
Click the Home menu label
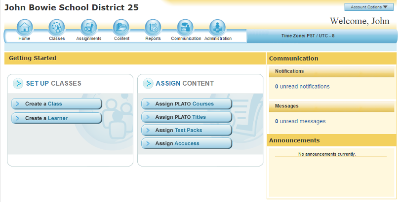coord(24,38)
